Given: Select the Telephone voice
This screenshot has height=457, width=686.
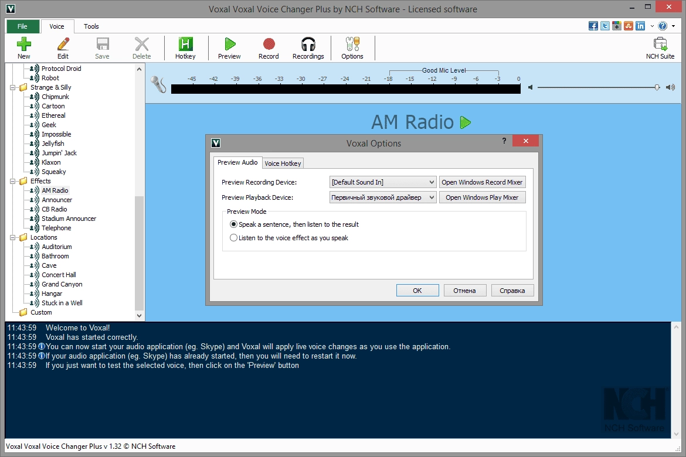Looking at the screenshot, I should click(56, 228).
